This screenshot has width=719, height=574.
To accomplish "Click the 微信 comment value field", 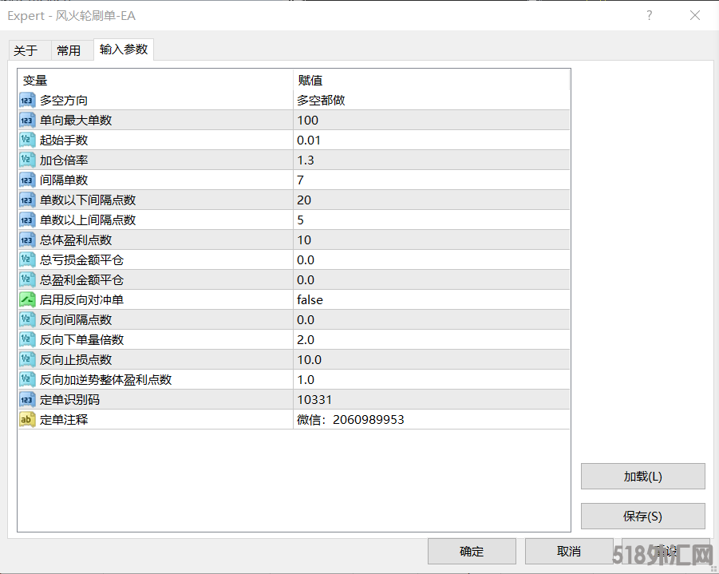I will (431, 420).
